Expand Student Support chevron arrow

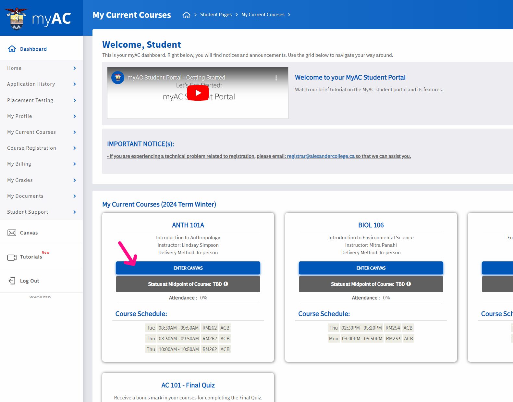75,212
